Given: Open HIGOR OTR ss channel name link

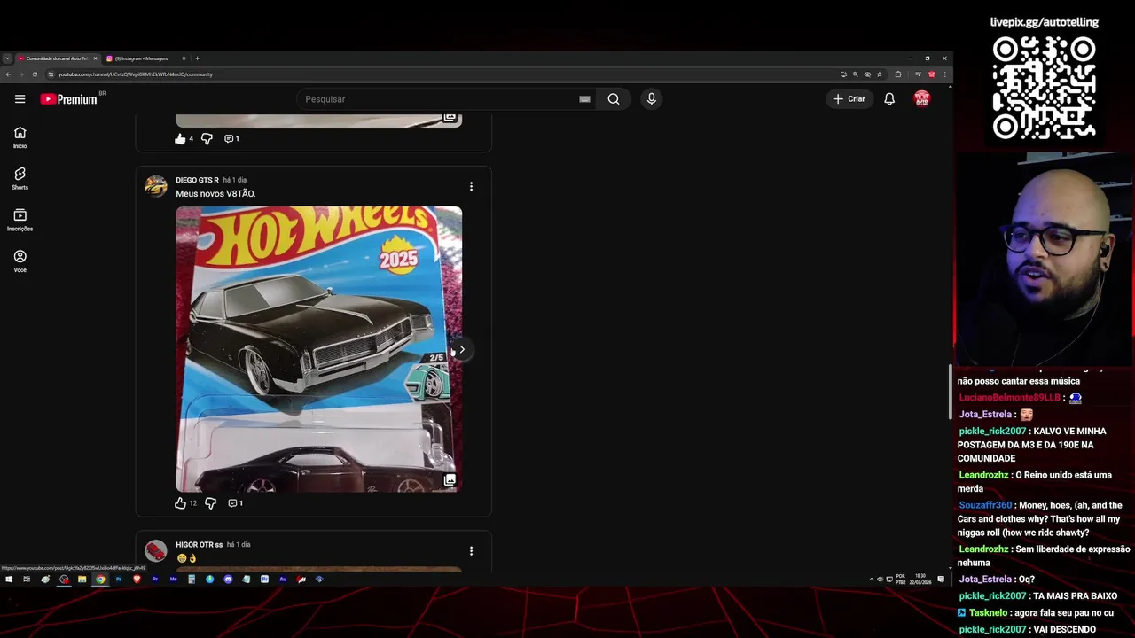Looking at the screenshot, I should pyautogui.click(x=199, y=544).
